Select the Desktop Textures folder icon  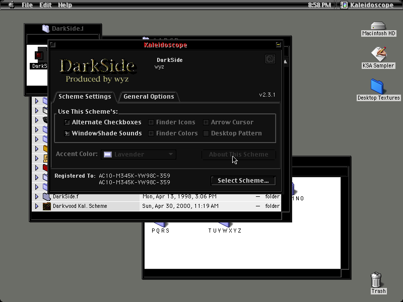tap(377, 87)
